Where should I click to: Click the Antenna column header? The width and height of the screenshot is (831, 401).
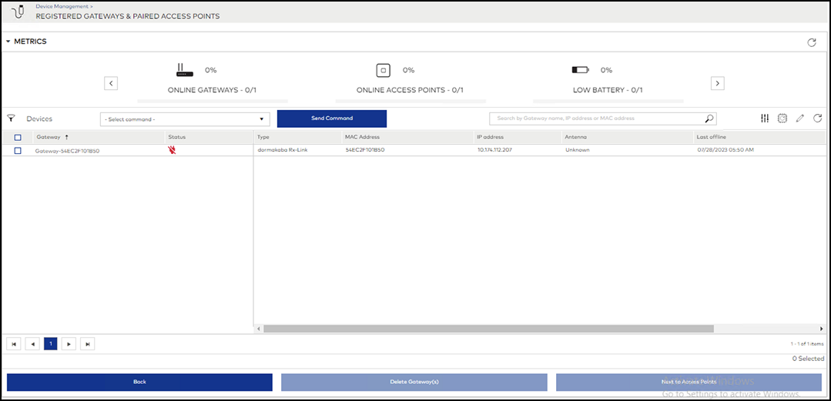coord(575,137)
